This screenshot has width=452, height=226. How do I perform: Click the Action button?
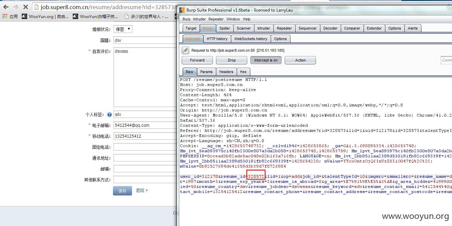coord(300,60)
